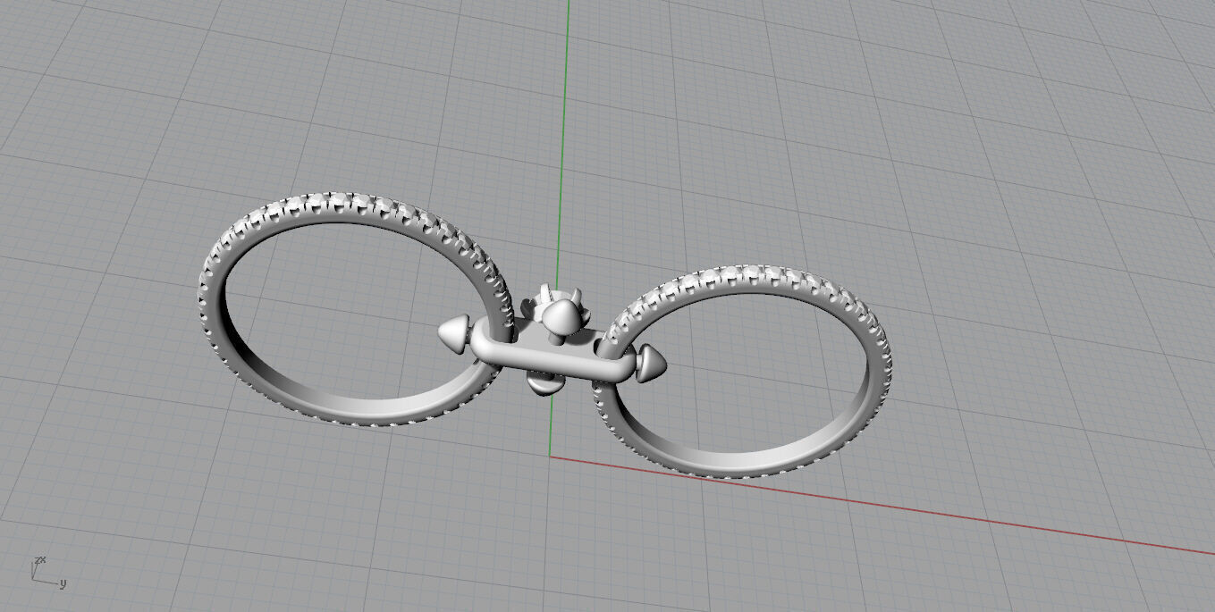Select the spiked ball atop the connector
The height and width of the screenshot is (612, 1215).
tap(561, 316)
